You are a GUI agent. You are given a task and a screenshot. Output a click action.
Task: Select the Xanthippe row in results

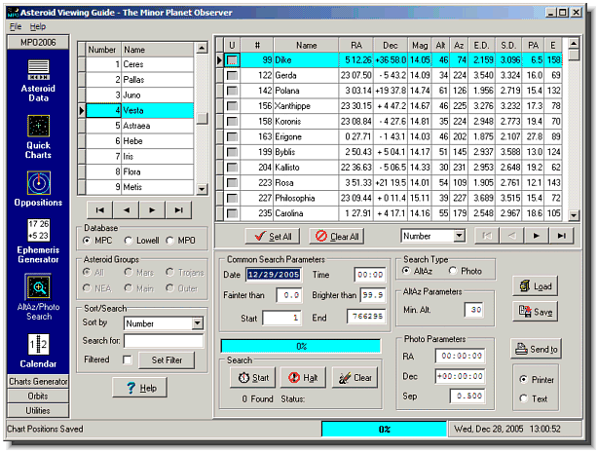pos(392,106)
